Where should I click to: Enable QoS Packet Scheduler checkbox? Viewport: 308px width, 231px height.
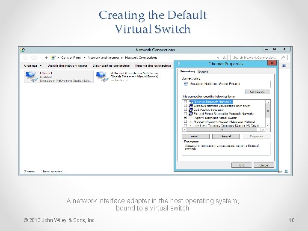[185, 110]
